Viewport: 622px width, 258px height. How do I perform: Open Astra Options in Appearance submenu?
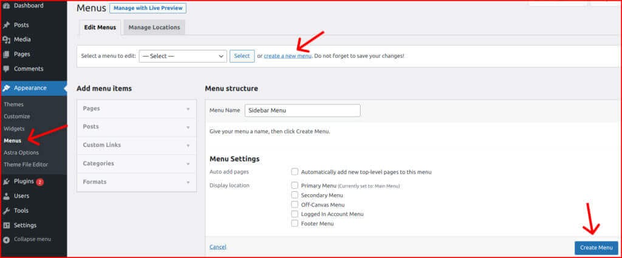pos(21,152)
